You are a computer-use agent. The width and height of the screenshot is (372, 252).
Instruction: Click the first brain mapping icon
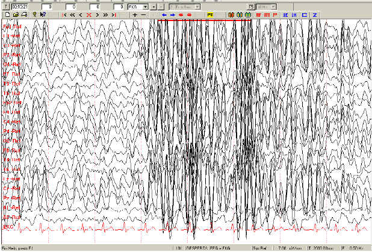coord(231,15)
